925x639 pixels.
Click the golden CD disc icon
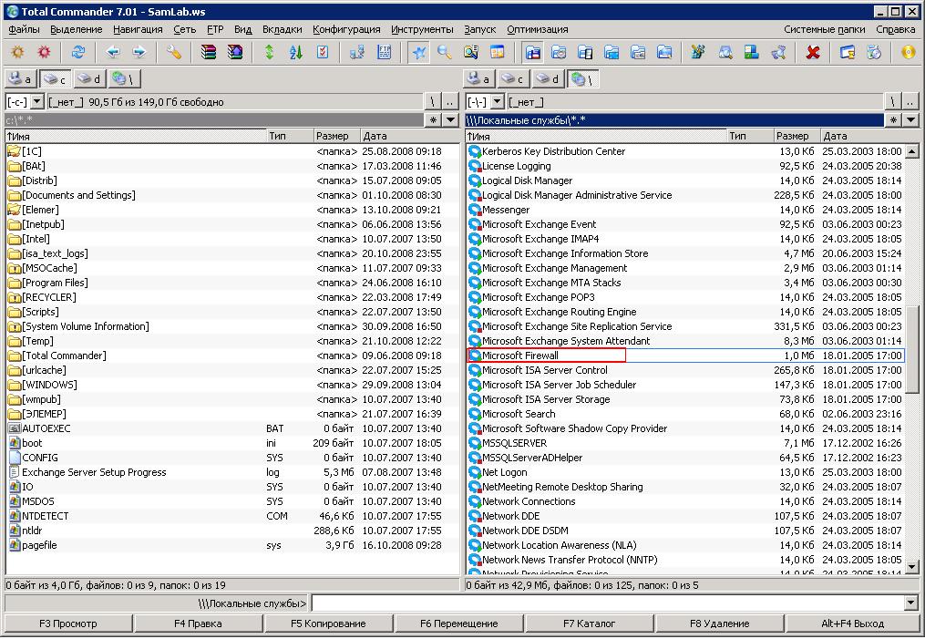coord(910,53)
